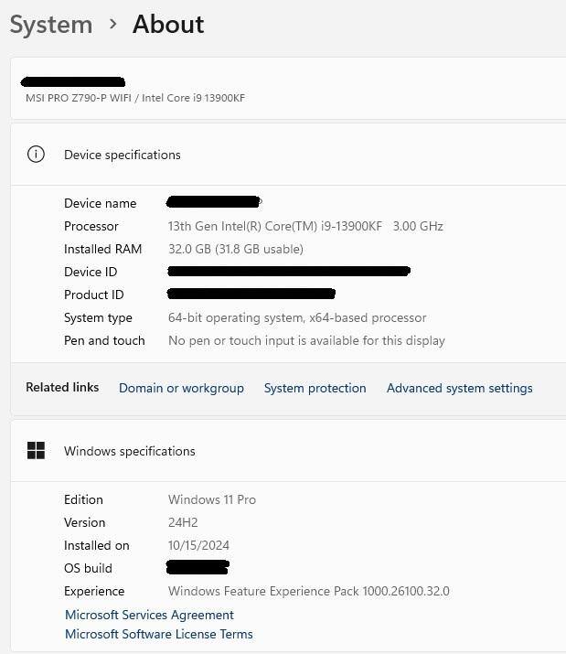Click the breadcrumb chevron after System
566x654 pixels.
113,24
